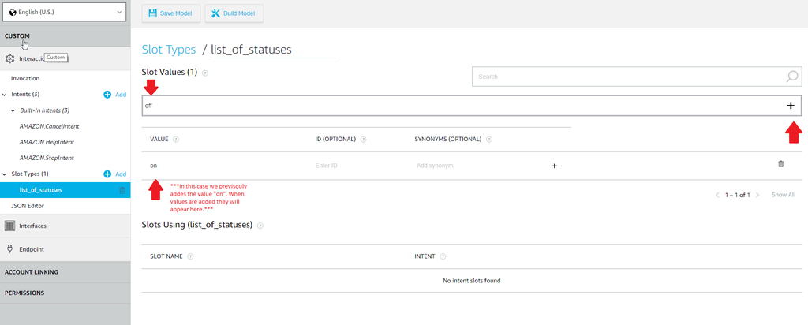The image size is (808, 325).
Task: Collapse Built-In Intents group
Action: tap(13, 110)
